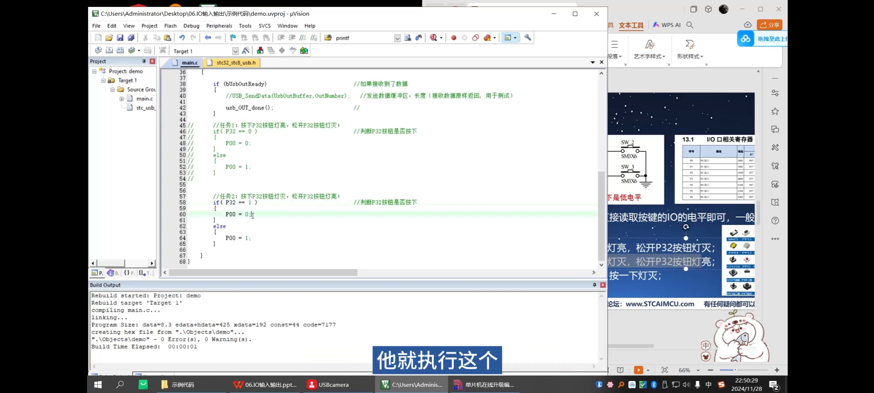Click the Download to flash (LOAD) icon
This screenshot has height=393, width=874.
162,51
